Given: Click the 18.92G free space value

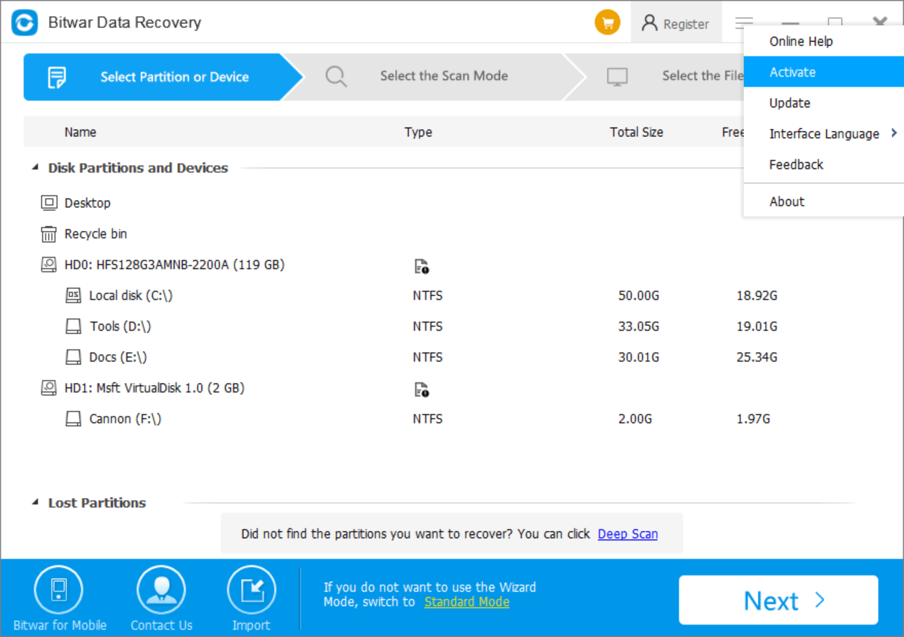Looking at the screenshot, I should click(757, 295).
